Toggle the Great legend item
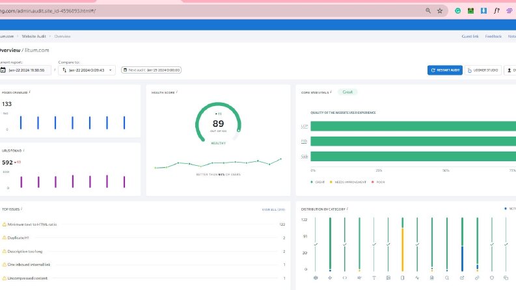The width and height of the screenshot is (516, 290). tap(318, 182)
